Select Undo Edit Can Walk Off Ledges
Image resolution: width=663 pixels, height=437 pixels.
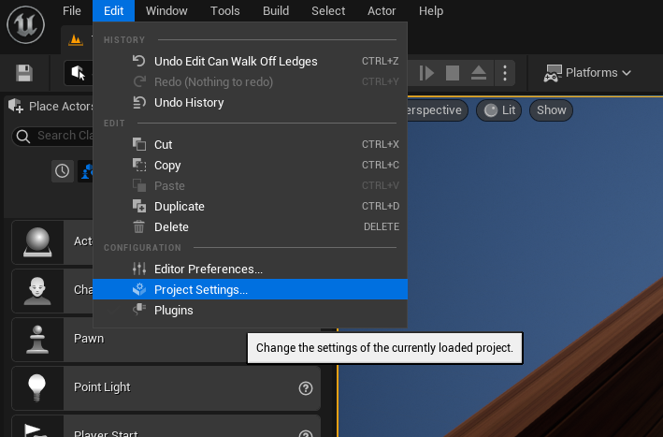236,61
